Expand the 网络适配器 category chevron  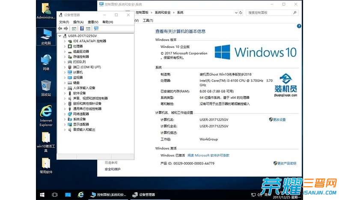pyautogui.click(x=65, y=114)
